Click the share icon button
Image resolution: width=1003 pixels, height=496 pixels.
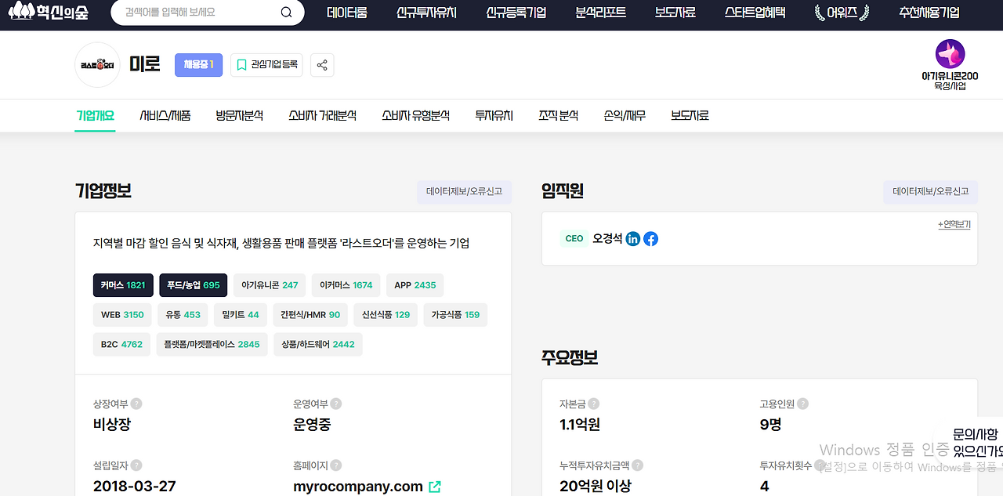point(322,65)
